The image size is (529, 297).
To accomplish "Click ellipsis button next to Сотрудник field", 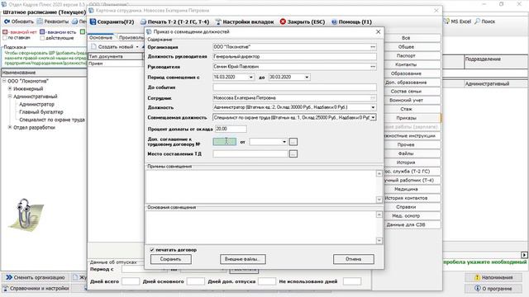I will [x=373, y=98].
